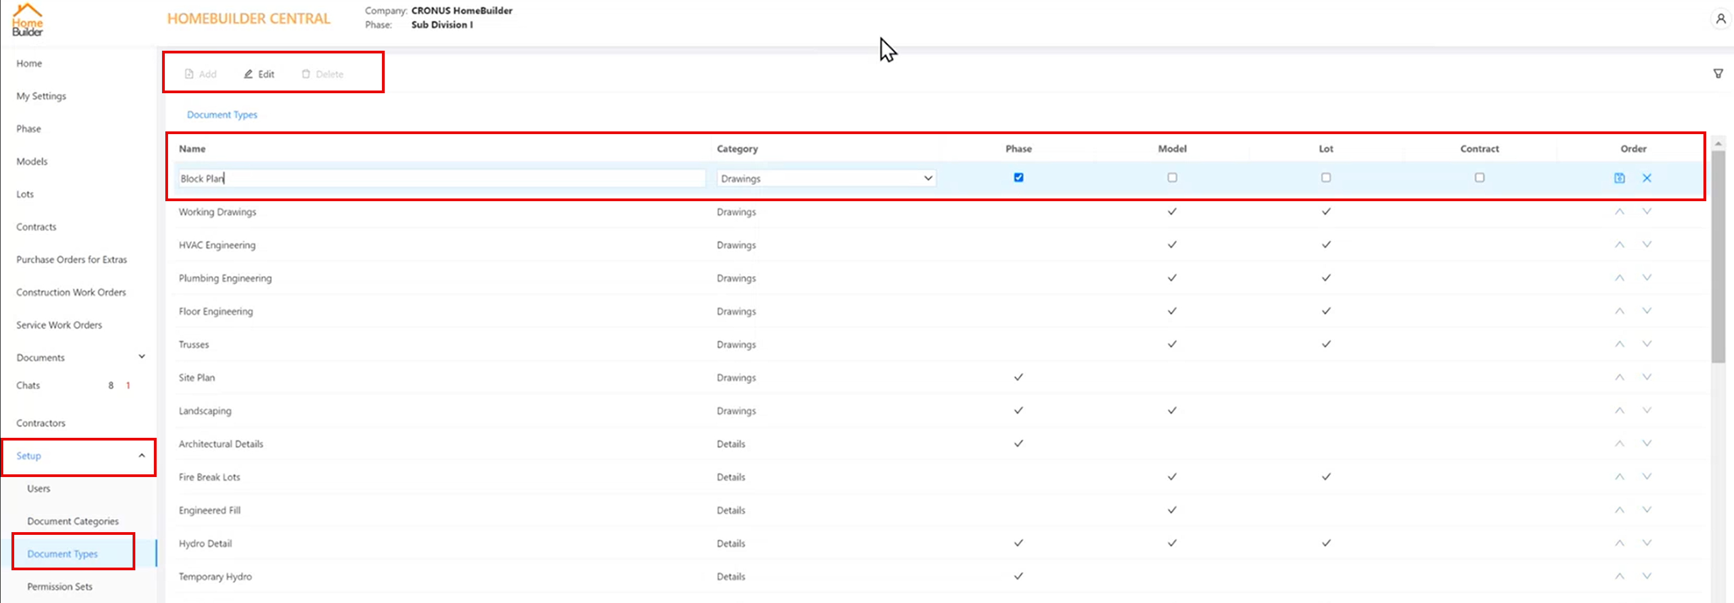Move Floor Engineering row down
Screen dimensions: 1734x603
(1647, 311)
